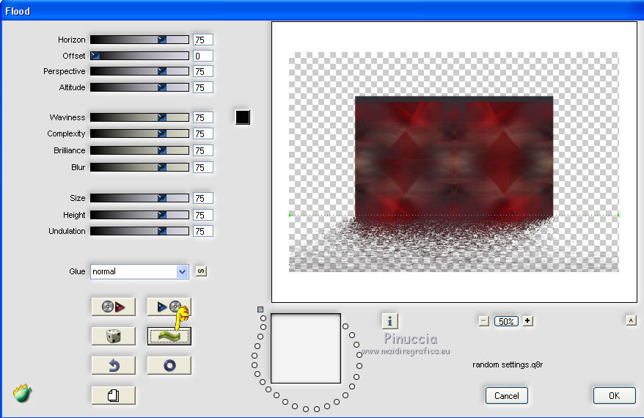This screenshot has height=418, width=644.
Task: Click the Horizon slider handle
Action: click(162, 40)
